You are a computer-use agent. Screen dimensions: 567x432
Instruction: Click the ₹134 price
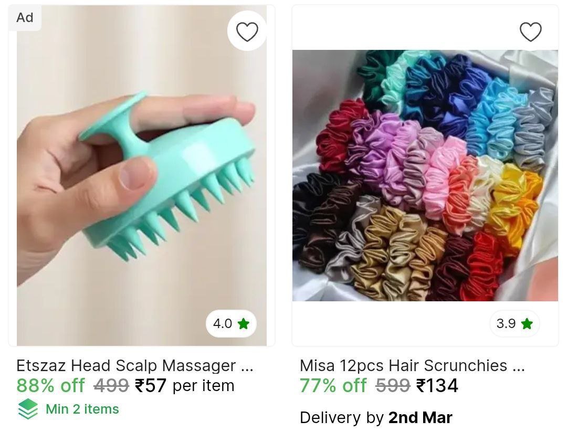click(x=437, y=385)
